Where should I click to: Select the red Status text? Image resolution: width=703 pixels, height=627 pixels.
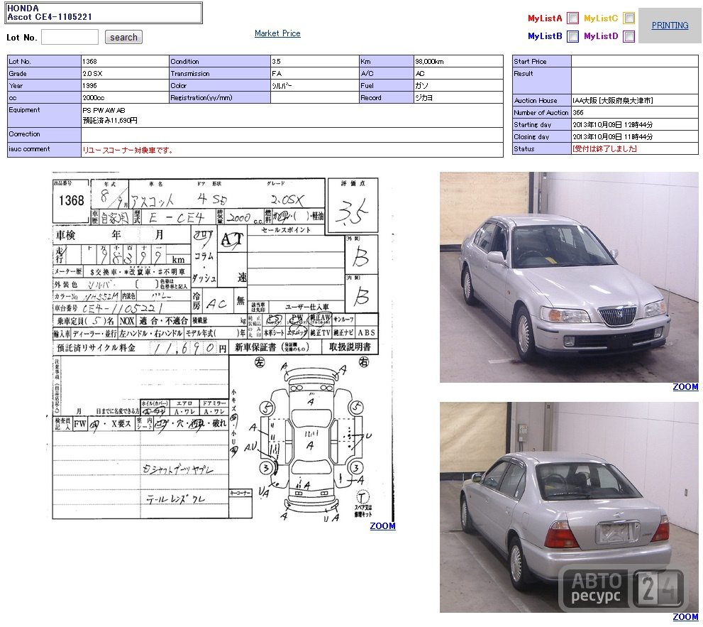click(604, 149)
